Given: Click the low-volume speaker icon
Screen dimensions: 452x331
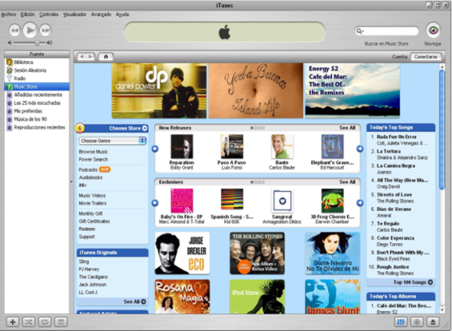Looking at the screenshot, I should 10,43.
